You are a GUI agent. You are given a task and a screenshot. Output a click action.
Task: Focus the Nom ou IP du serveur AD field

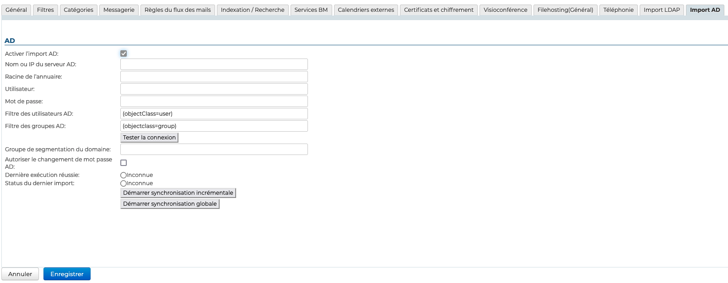coord(214,64)
